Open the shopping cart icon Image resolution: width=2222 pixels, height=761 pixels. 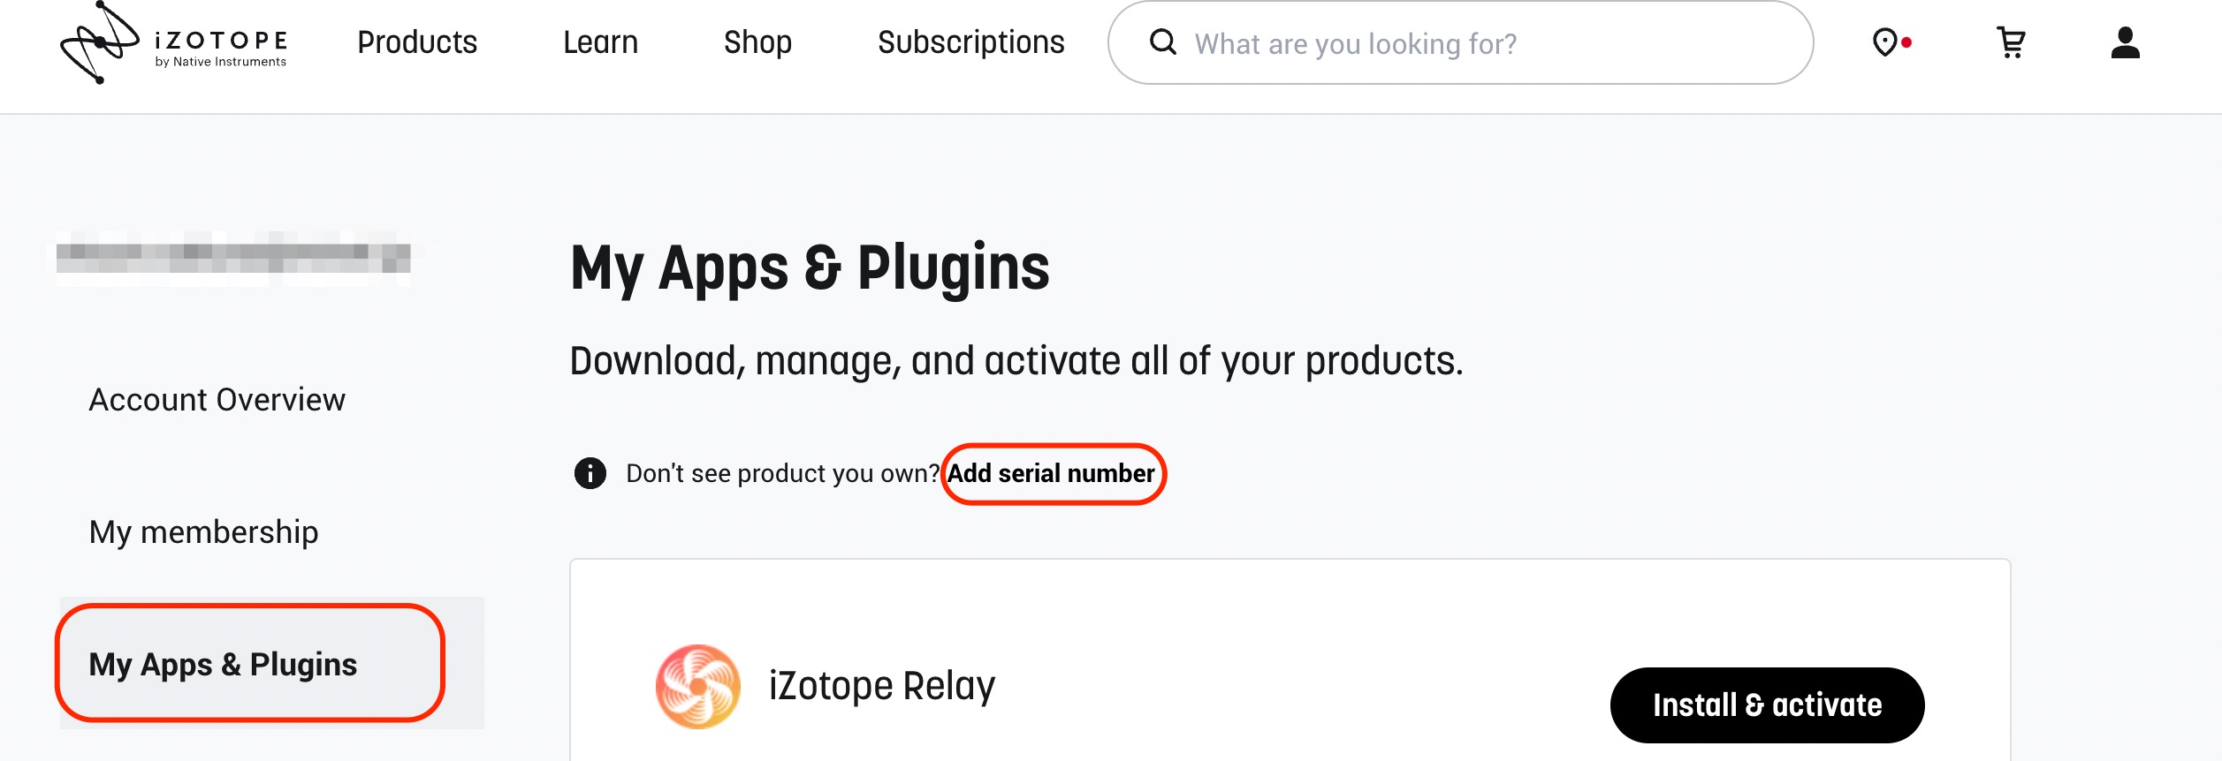pos(2011,42)
